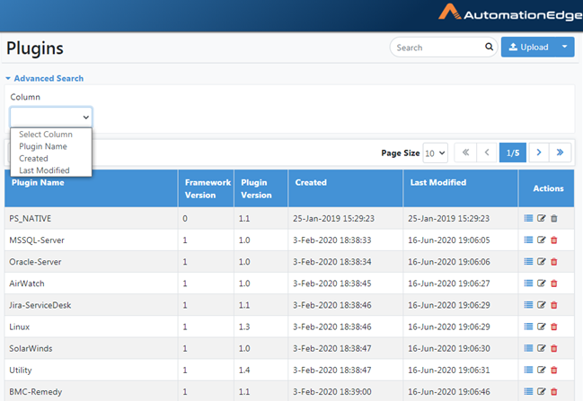Jump to last page of results
Screen dimensions: 583x401
(x=560, y=153)
